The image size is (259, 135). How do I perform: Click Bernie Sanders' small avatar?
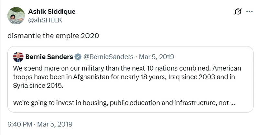coord(18,57)
